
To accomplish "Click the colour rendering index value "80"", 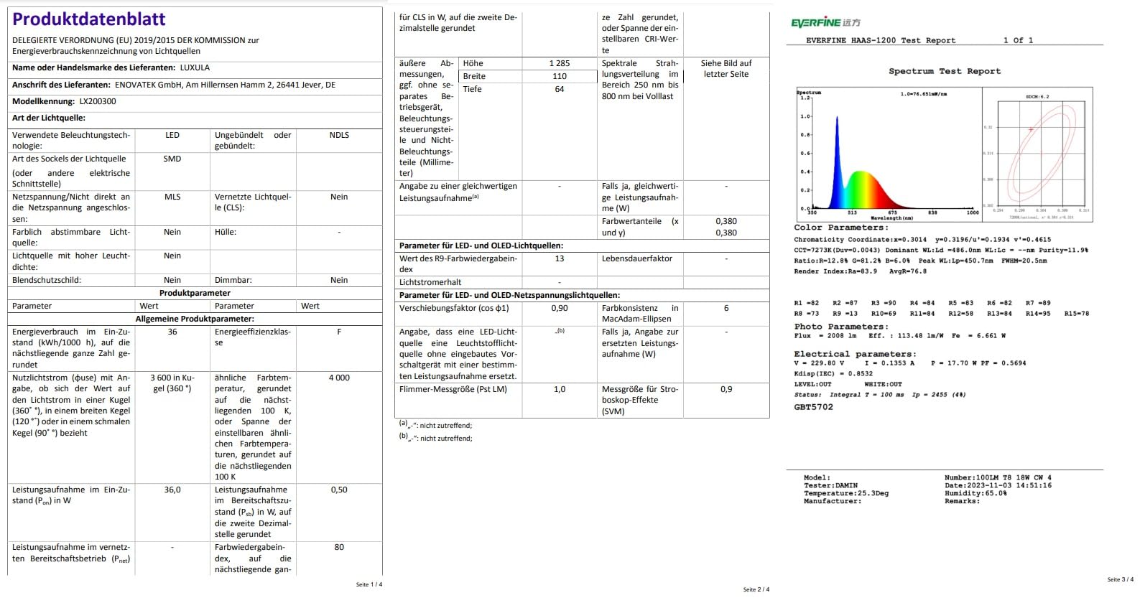I will (x=339, y=547).
